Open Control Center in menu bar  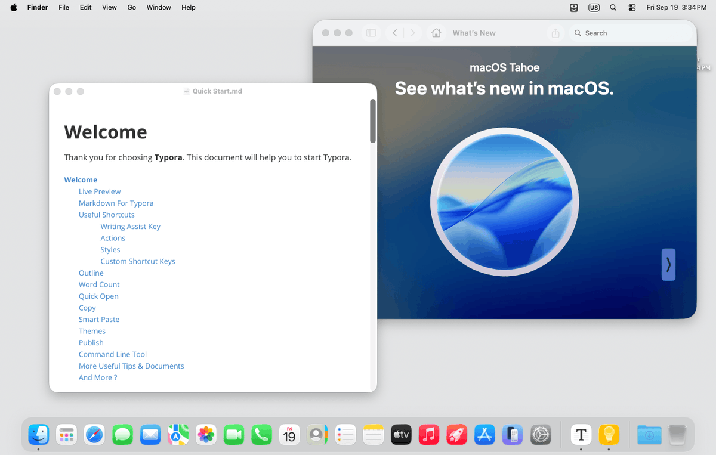point(632,8)
